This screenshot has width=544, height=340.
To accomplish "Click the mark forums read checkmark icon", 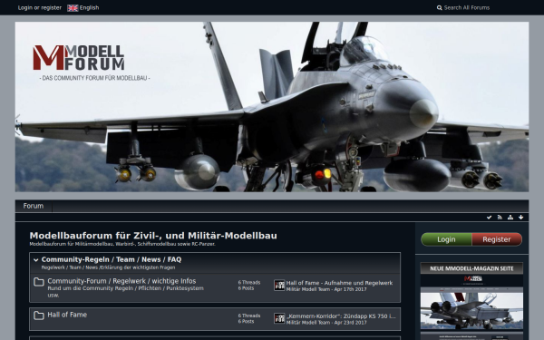I will click(x=489, y=218).
